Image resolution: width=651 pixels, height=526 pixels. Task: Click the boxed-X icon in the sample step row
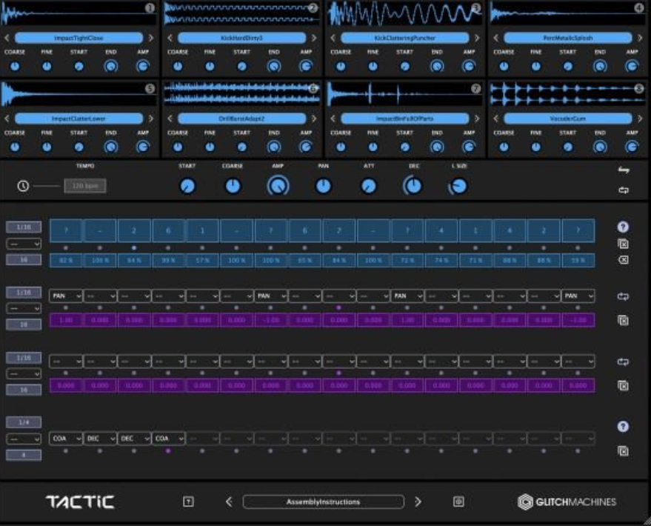click(623, 244)
